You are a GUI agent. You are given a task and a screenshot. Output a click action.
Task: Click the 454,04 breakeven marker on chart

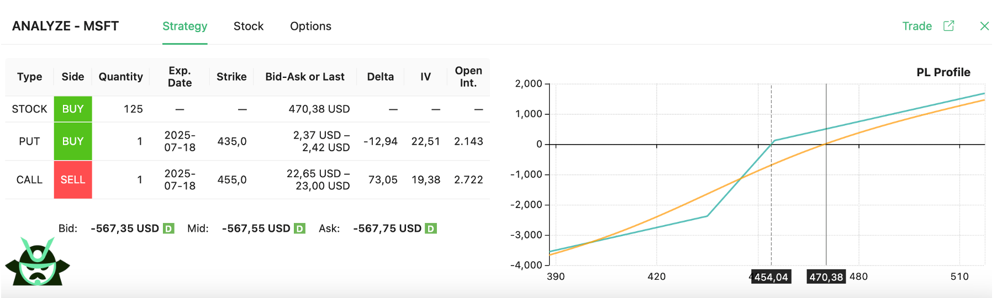(771, 277)
